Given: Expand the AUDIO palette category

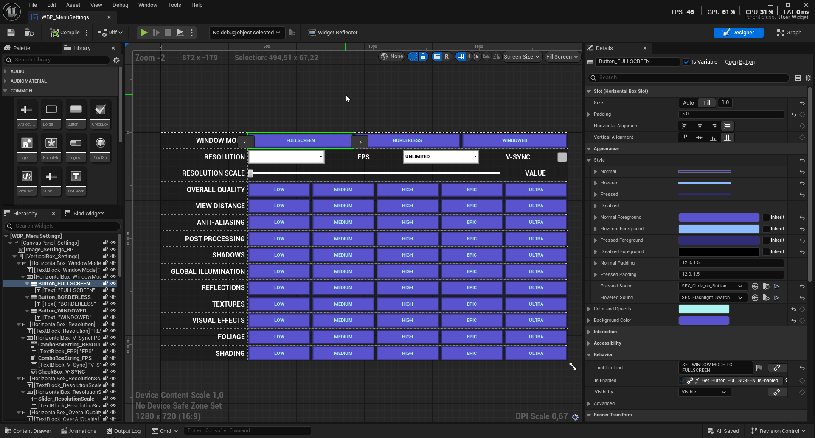Looking at the screenshot, I should coord(5,71).
